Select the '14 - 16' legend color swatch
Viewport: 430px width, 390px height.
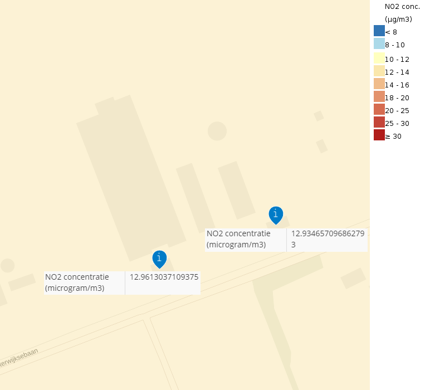379,84
